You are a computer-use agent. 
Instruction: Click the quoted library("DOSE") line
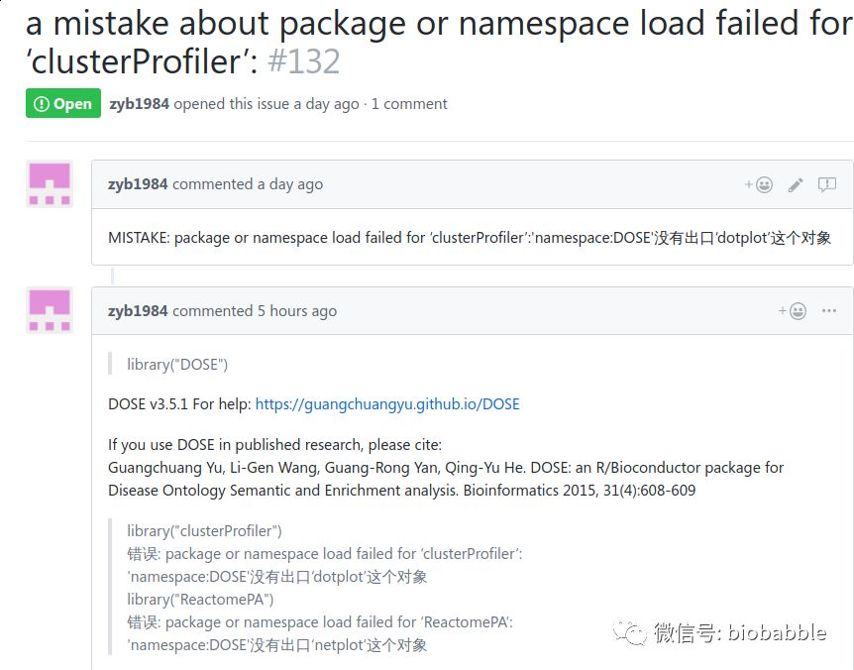177,365
